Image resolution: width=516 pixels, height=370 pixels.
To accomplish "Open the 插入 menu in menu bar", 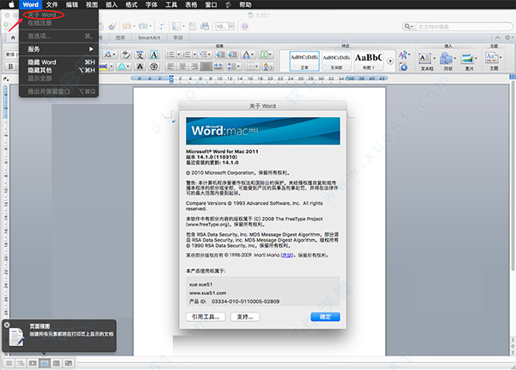I will [x=112, y=4].
